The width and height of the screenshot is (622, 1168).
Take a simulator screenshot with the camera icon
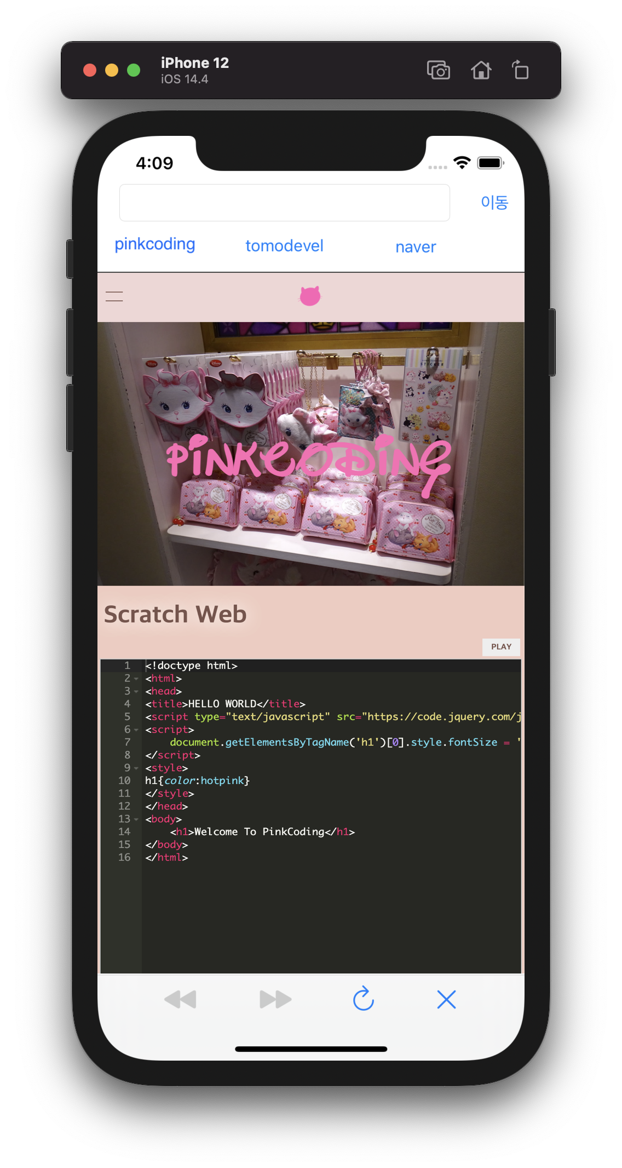438,70
